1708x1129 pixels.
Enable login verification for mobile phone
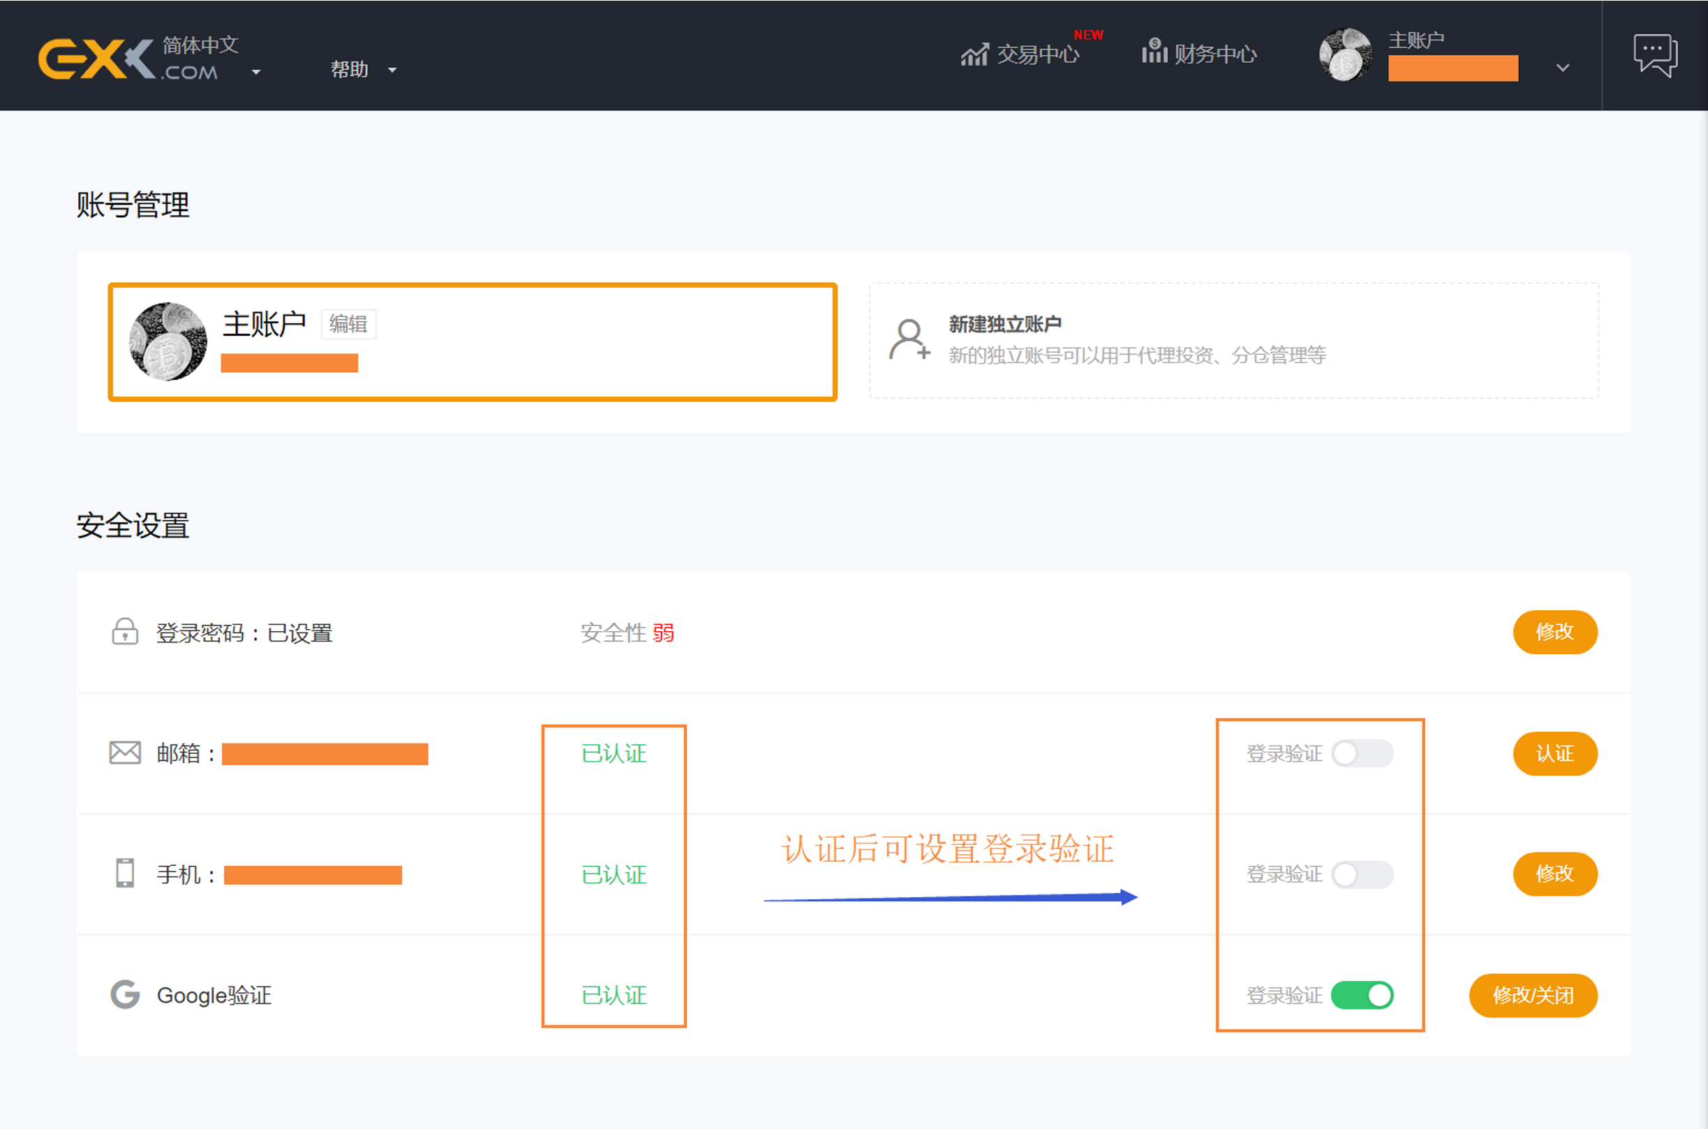1362,874
